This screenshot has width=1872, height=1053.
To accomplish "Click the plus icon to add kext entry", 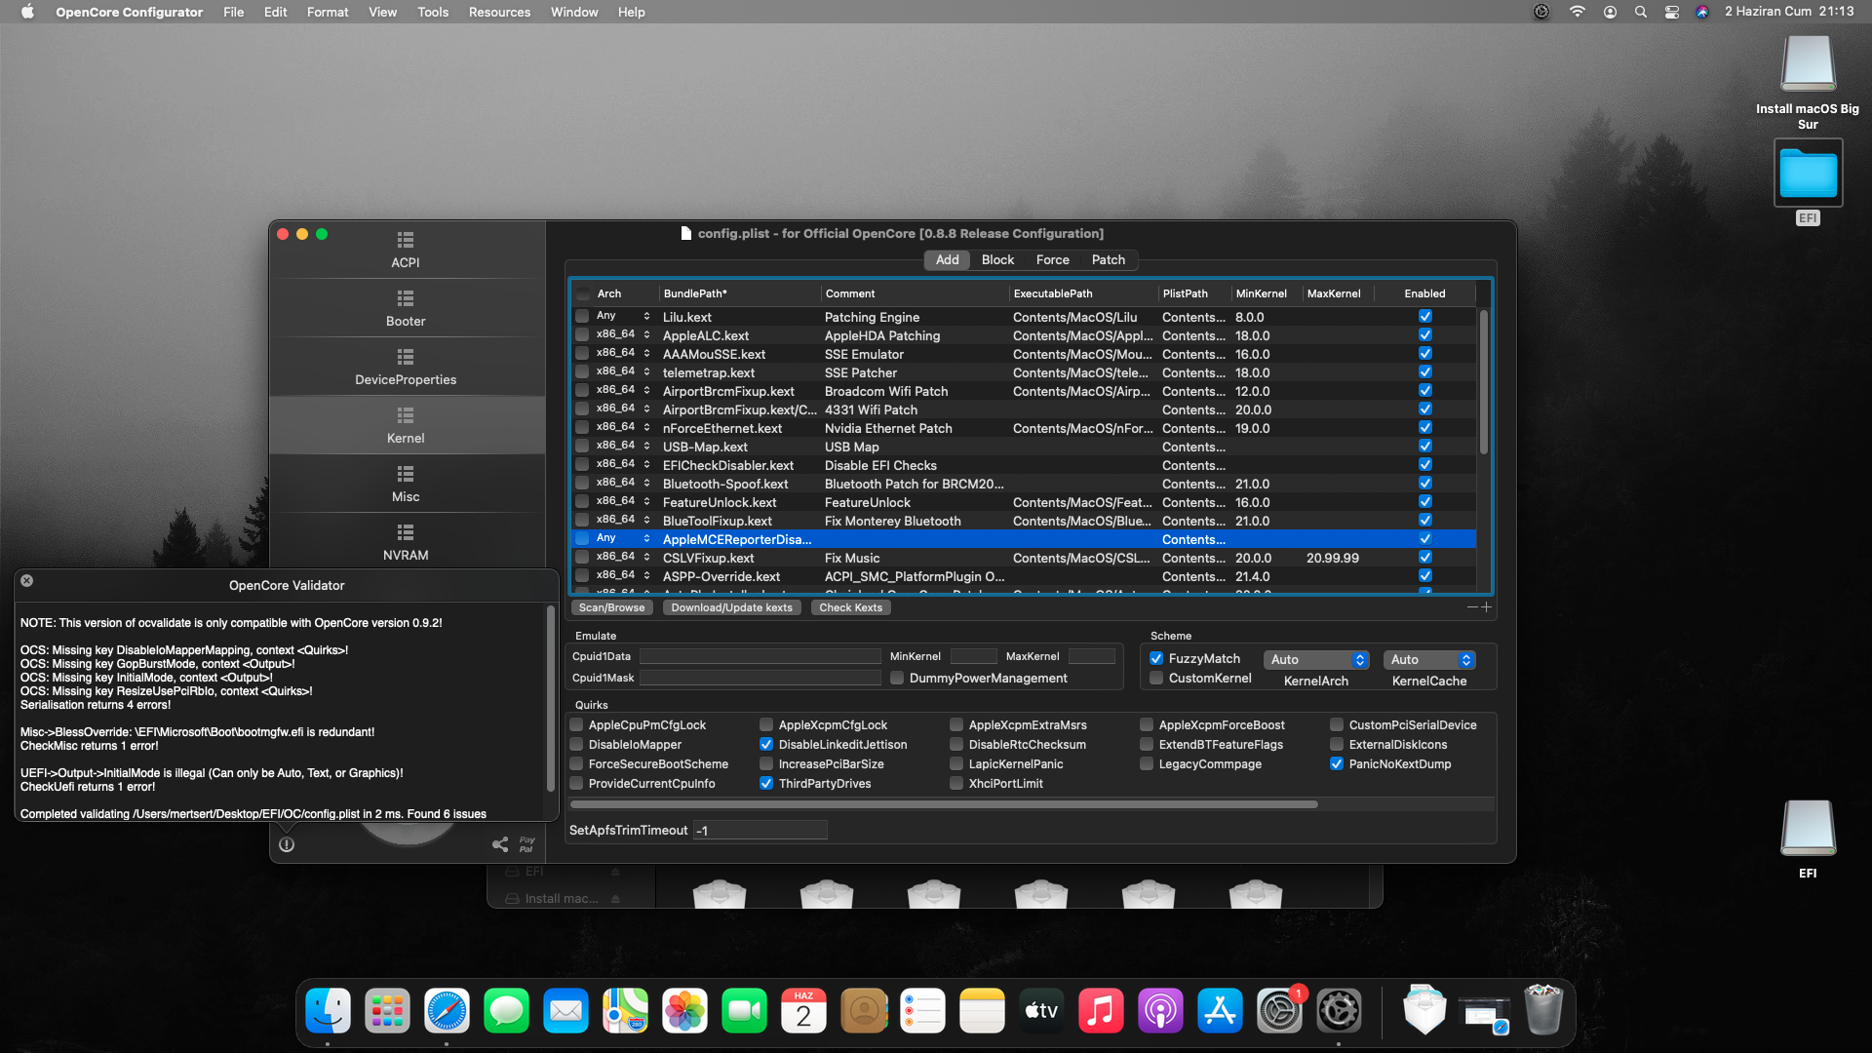I will (x=1487, y=607).
